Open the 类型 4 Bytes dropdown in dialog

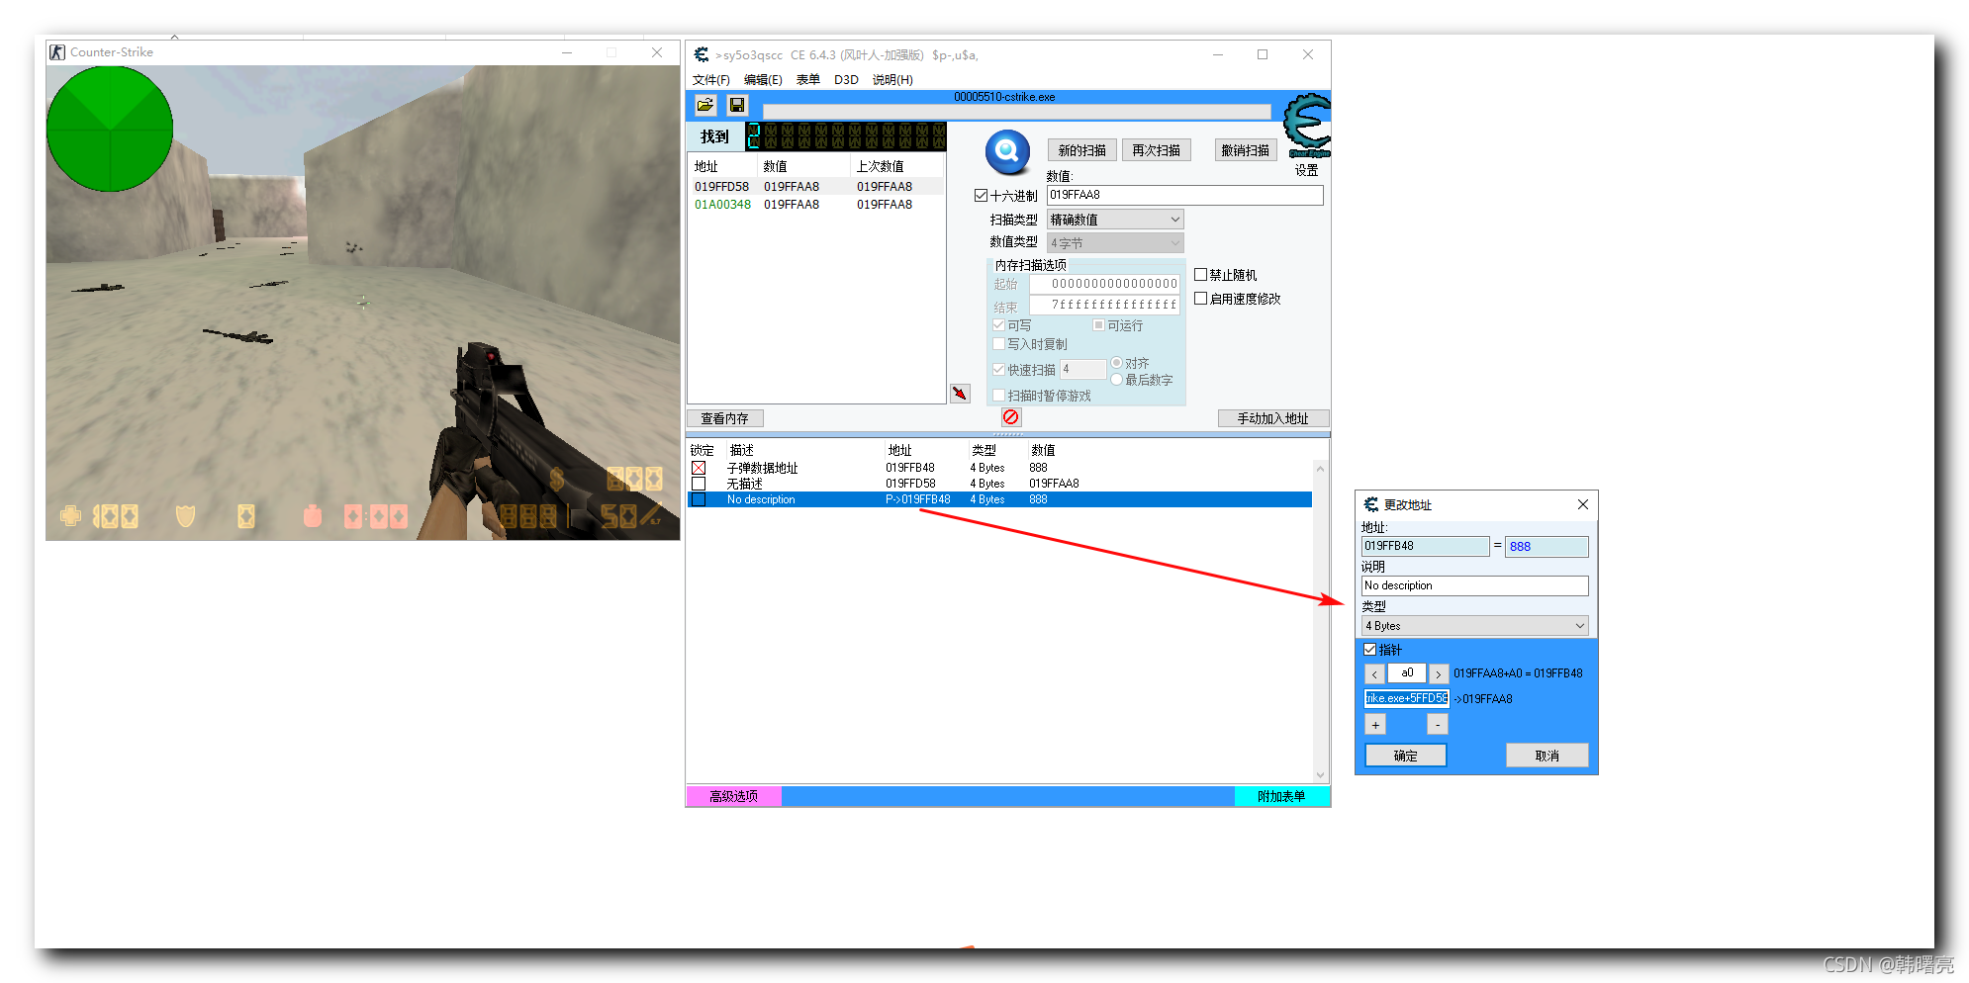[x=1475, y=626]
